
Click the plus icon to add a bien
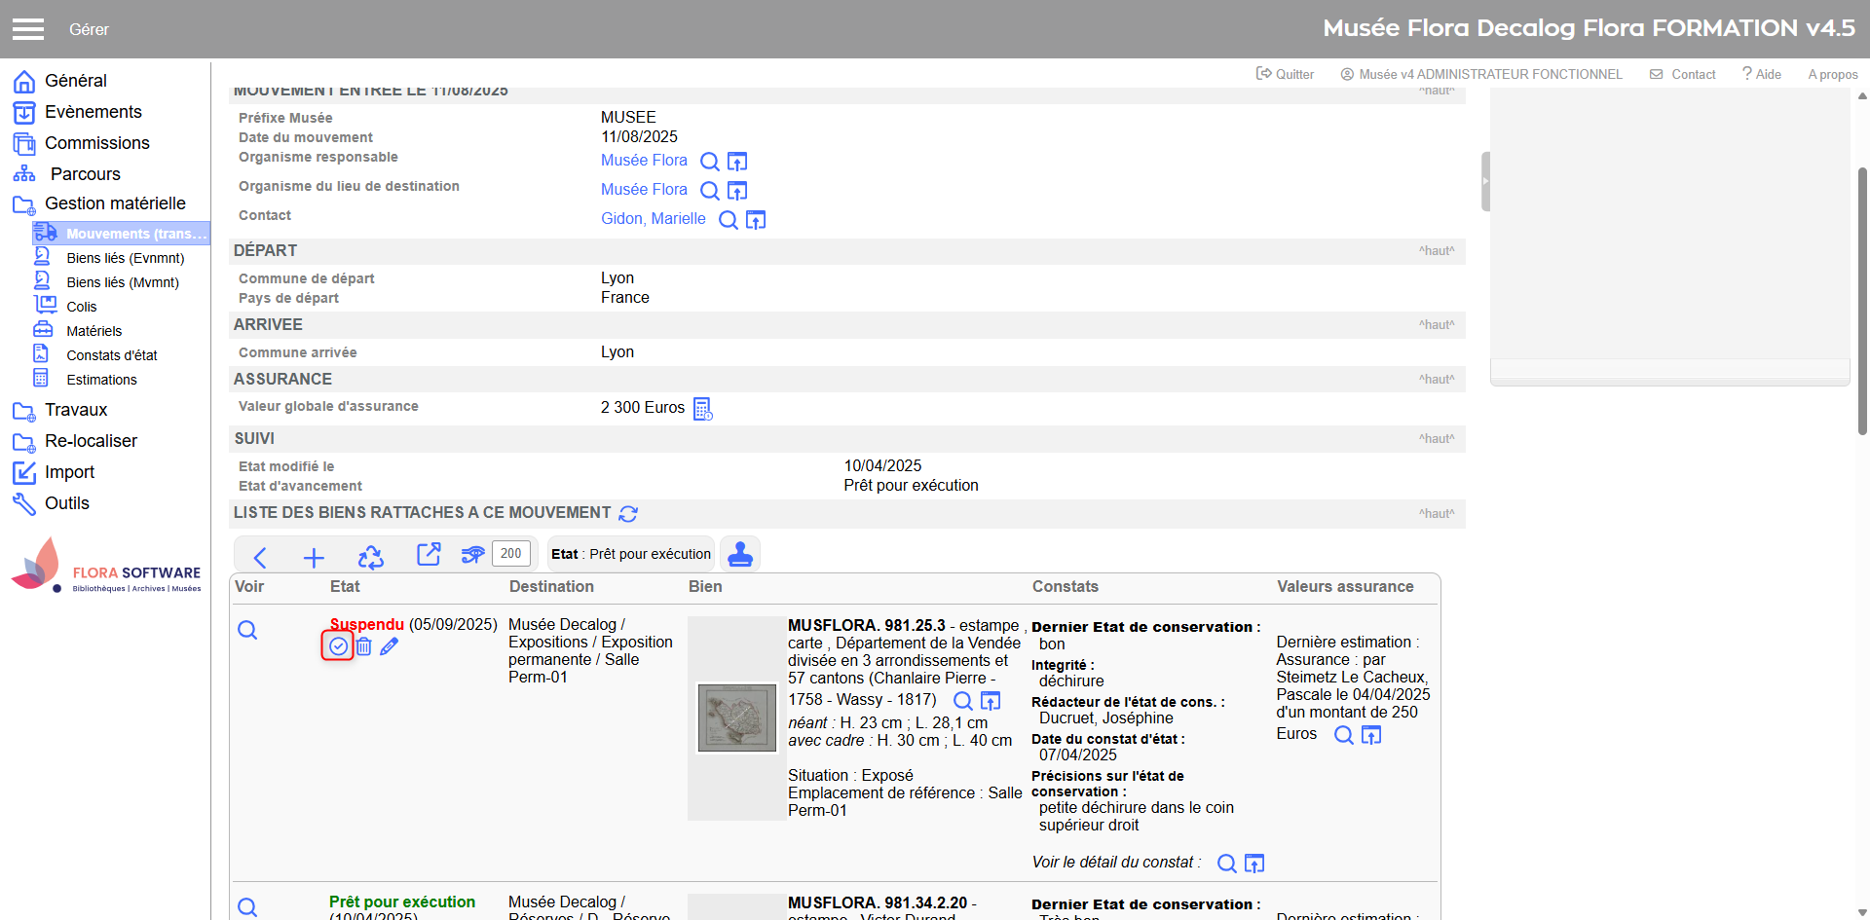314,557
